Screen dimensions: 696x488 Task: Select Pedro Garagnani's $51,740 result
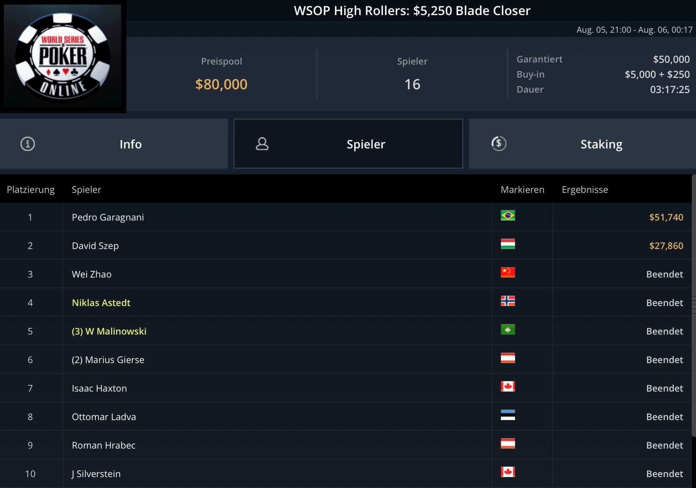[666, 217]
